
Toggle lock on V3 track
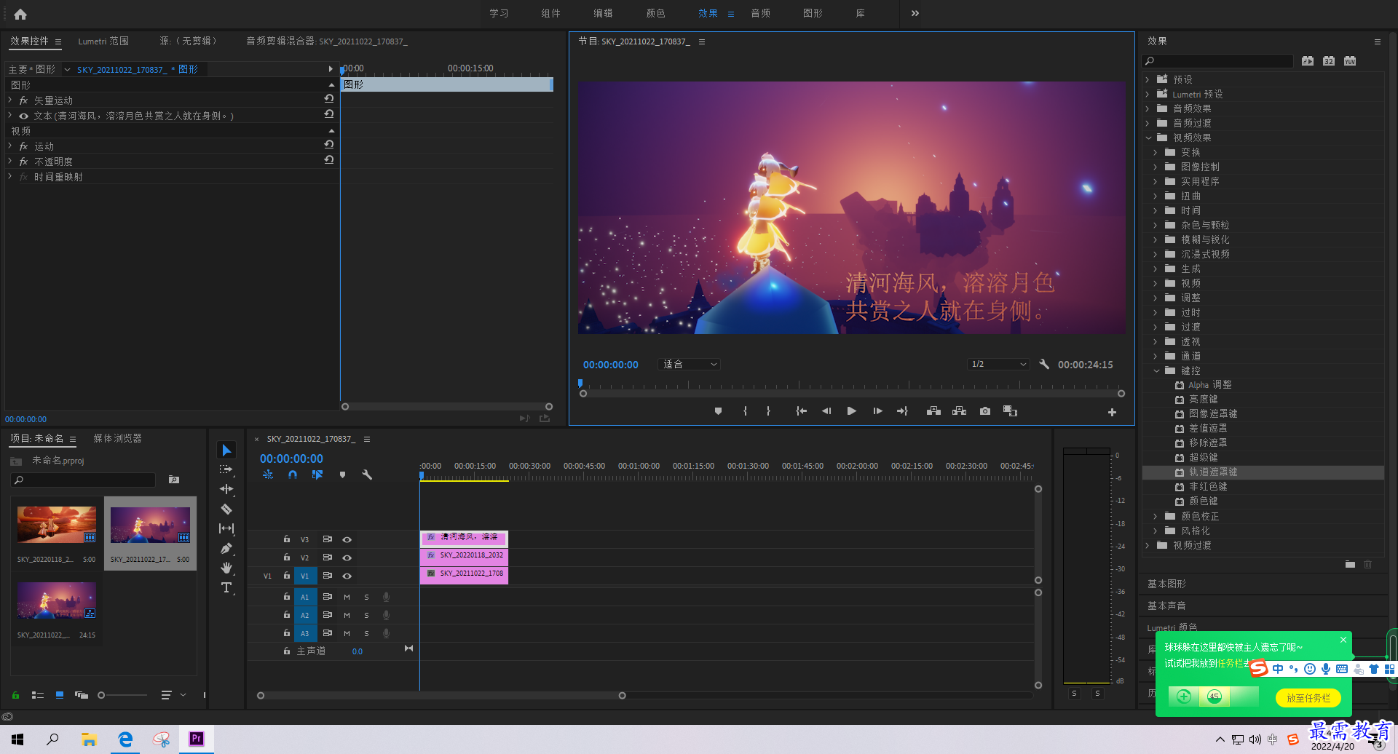(287, 539)
